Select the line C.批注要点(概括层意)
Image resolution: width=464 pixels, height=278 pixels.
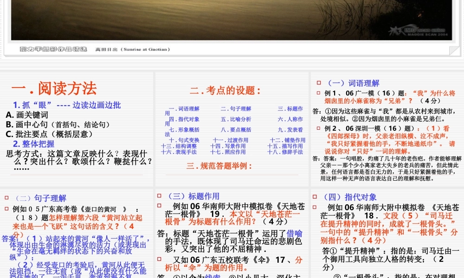point(49,134)
